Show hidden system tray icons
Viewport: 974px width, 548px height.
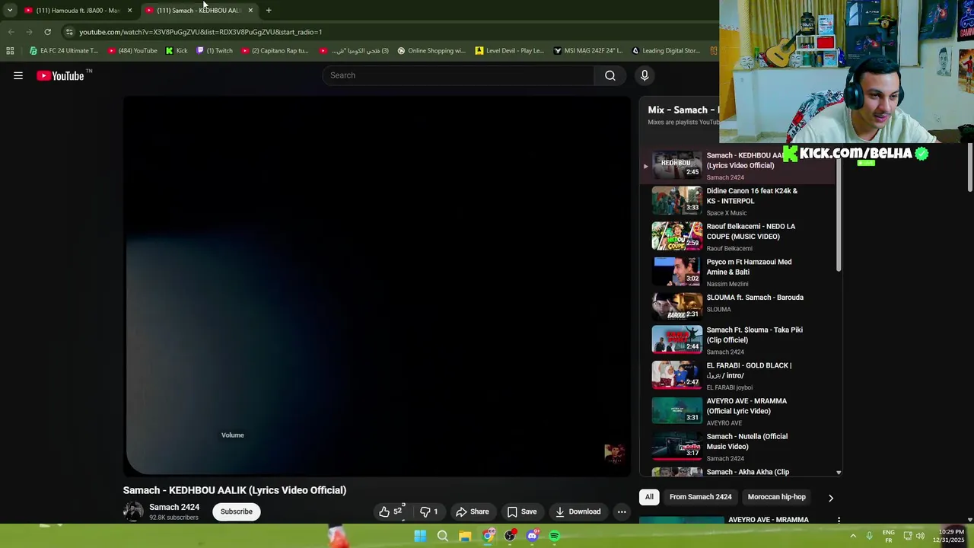853,536
